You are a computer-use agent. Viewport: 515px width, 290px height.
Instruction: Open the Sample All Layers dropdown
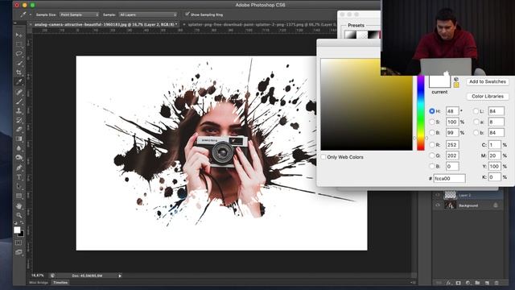pos(148,14)
